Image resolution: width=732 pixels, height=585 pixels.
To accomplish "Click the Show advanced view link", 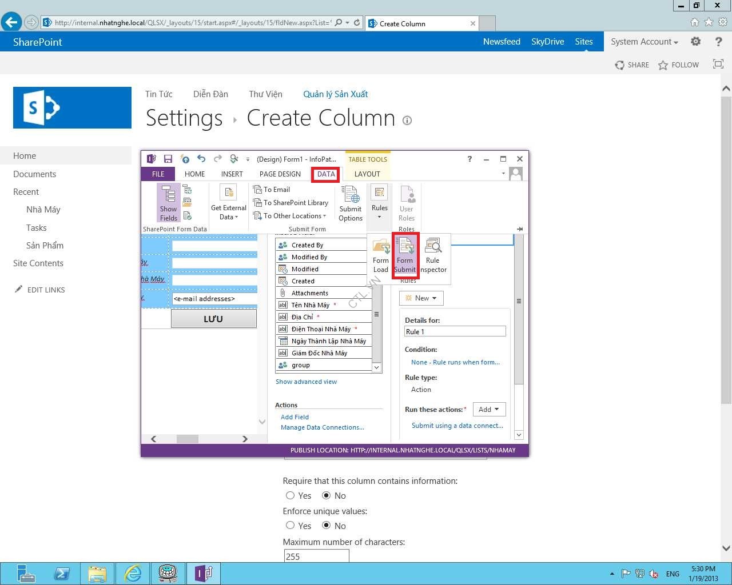I will tap(306, 382).
